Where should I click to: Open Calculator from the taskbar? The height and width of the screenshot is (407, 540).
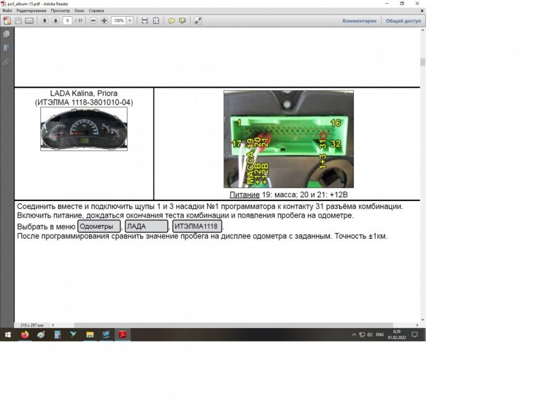pos(57,335)
